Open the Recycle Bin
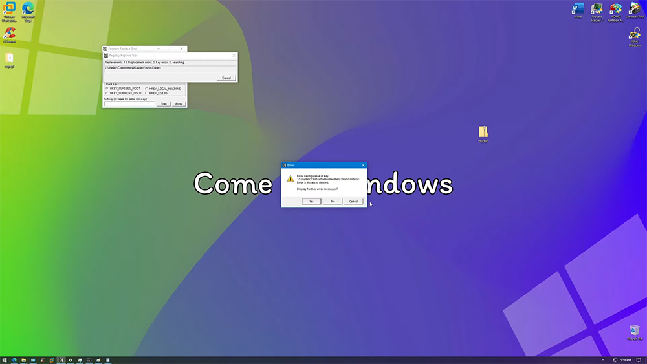647x364 pixels. click(633, 331)
